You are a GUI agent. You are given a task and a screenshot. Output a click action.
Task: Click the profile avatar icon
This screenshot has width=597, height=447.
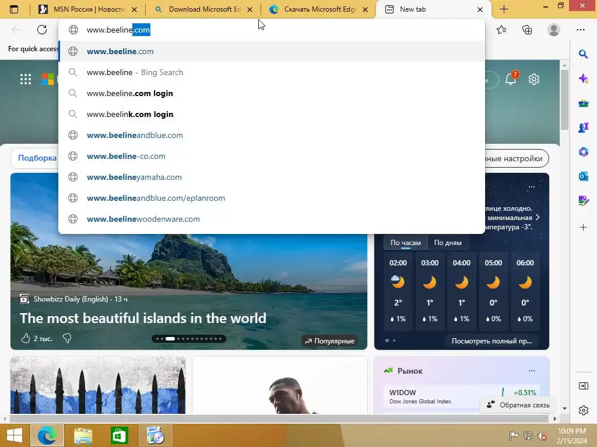click(x=554, y=30)
